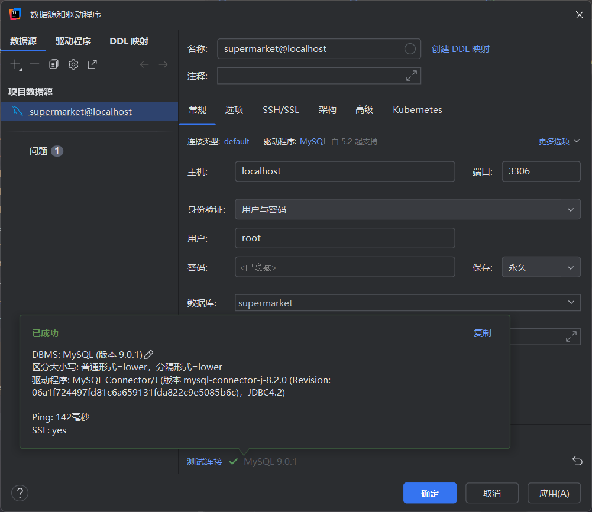Viewport: 592px width, 512px height.
Task: Click the Ping: 142毫秒 line
Action: pyautogui.click(x=61, y=417)
